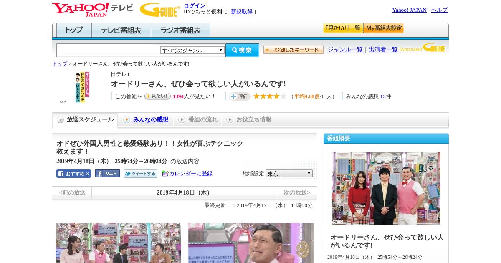This screenshot has height=263, width=501.
Task: Open the ヘルプ link
Action: pyautogui.click(x=439, y=10)
